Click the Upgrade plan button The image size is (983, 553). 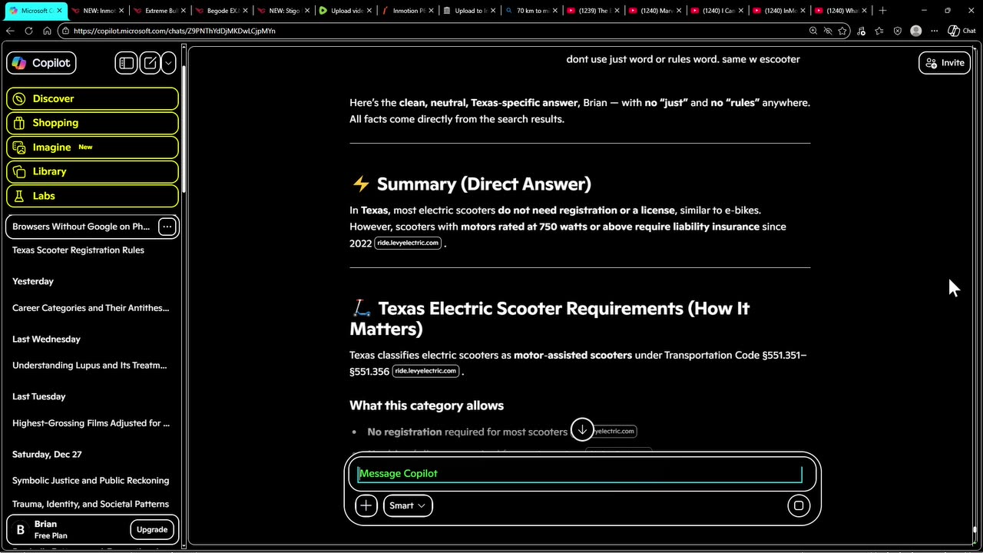[152, 529]
